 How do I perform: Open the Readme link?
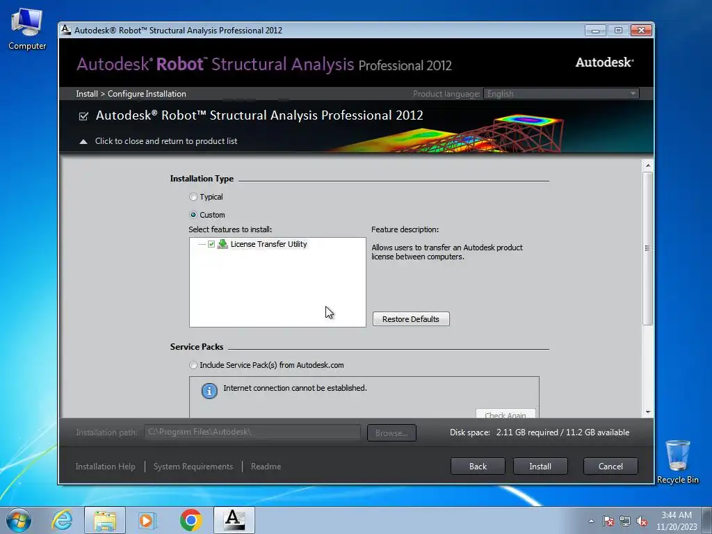pyautogui.click(x=266, y=467)
